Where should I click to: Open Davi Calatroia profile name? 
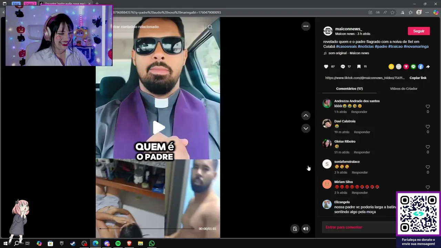pyautogui.click(x=345, y=121)
